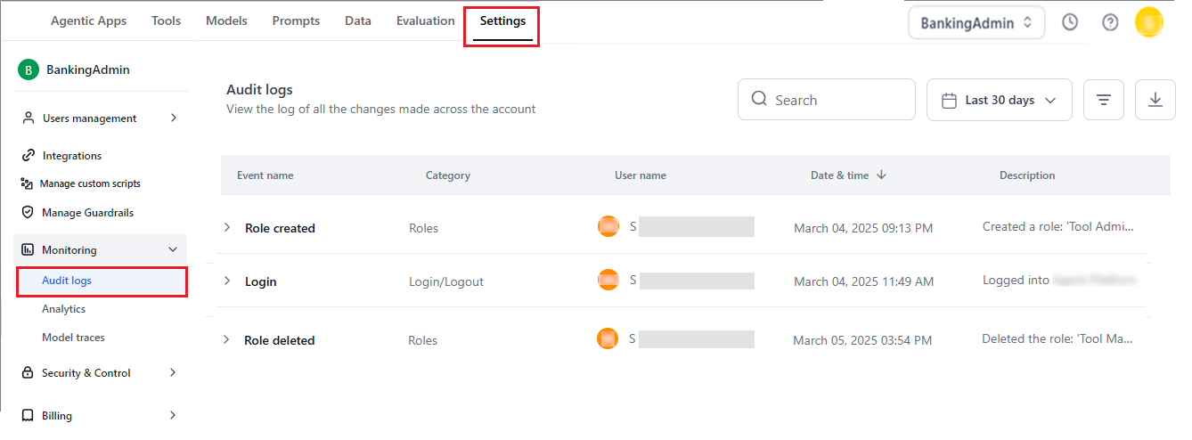Click the yellow user profile avatar
This screenshot has width=1192, height=440.
point(1148,22)
